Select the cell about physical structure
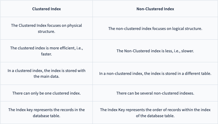The image size is (218, 124). pos(47,28)
